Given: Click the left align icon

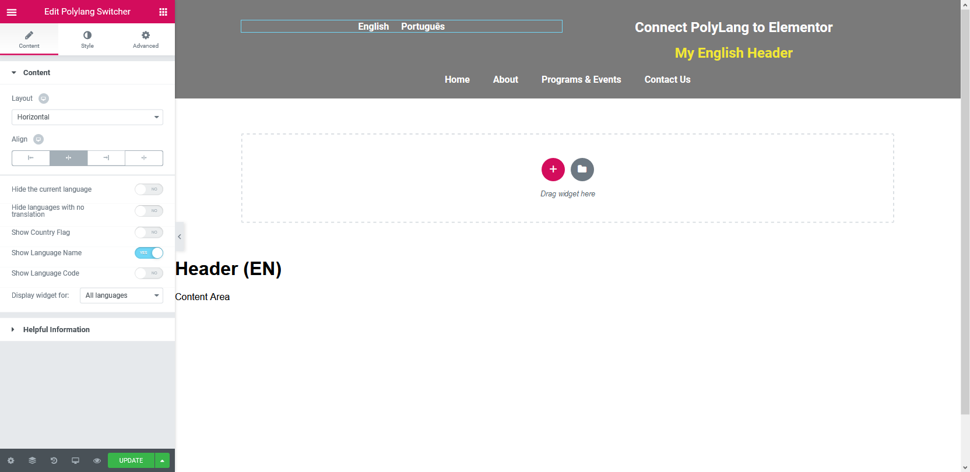Looking at the screenshot, I should (31, 158).
